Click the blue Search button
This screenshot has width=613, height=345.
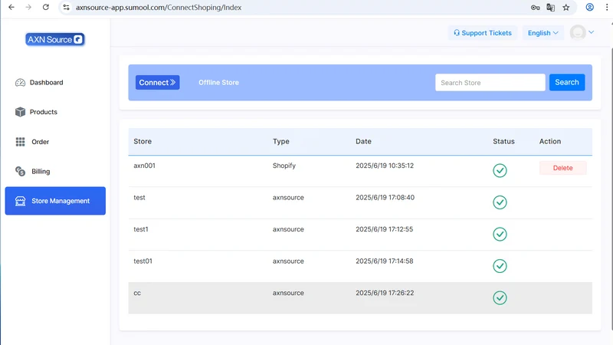coord(567,83)
